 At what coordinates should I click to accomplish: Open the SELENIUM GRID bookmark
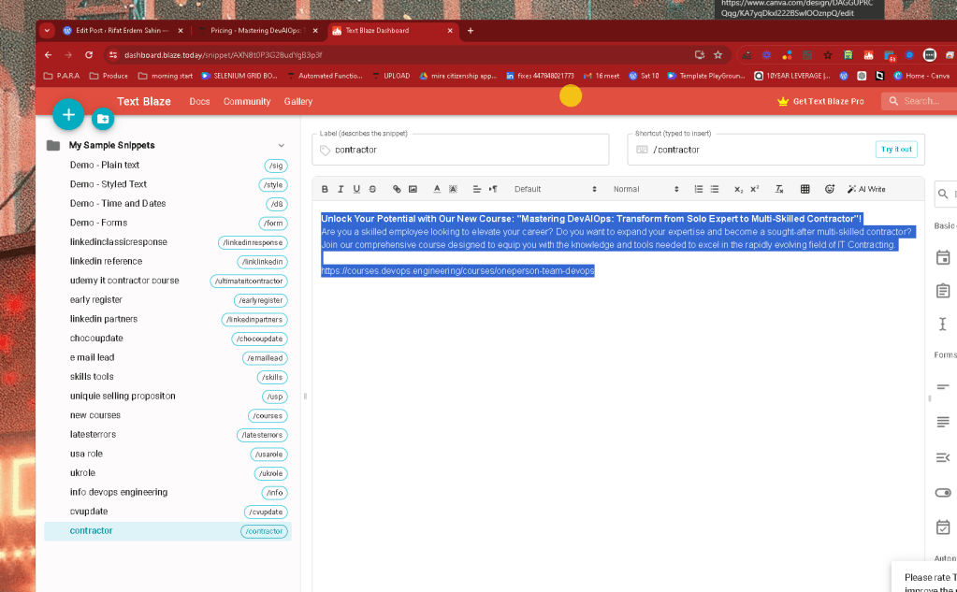pyautogui.click(x=239, y=76)
